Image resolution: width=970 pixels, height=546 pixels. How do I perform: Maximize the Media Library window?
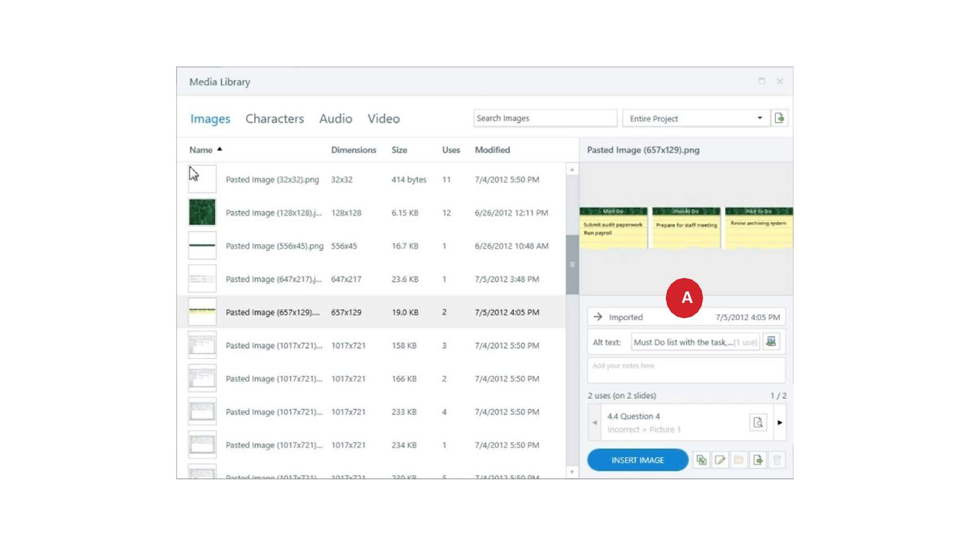[x=762, y=81]
